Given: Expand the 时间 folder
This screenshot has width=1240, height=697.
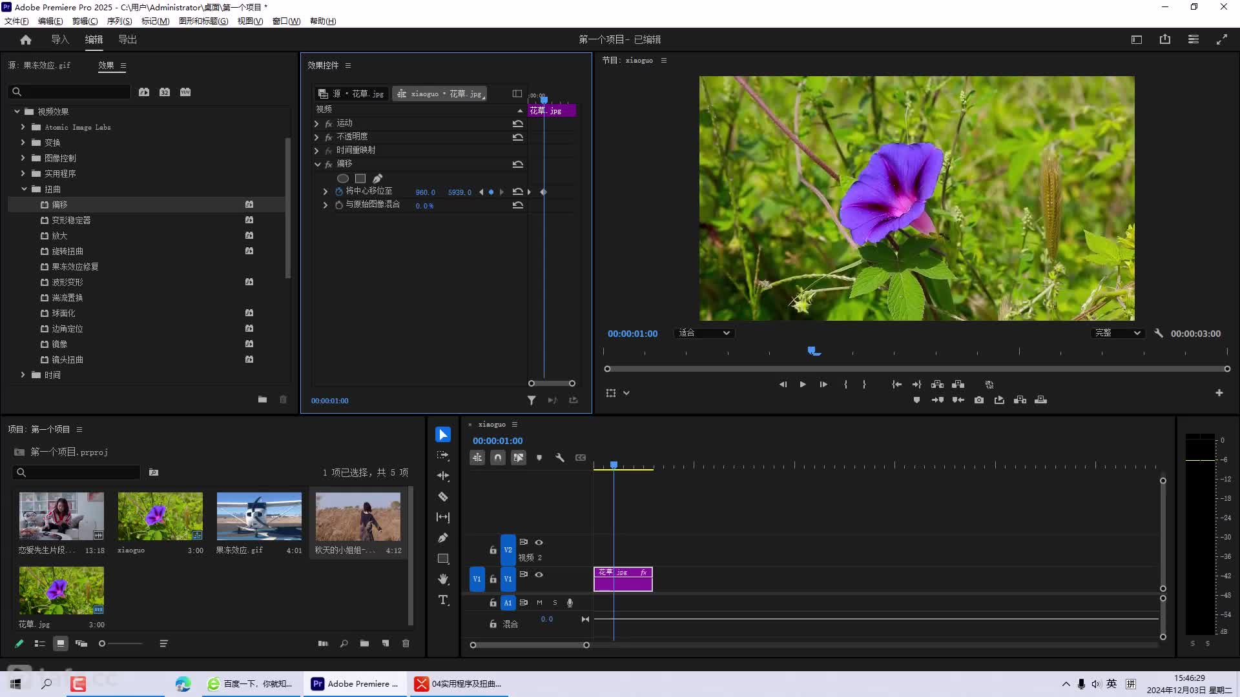Looking at the screenshot, I should 23,375.
